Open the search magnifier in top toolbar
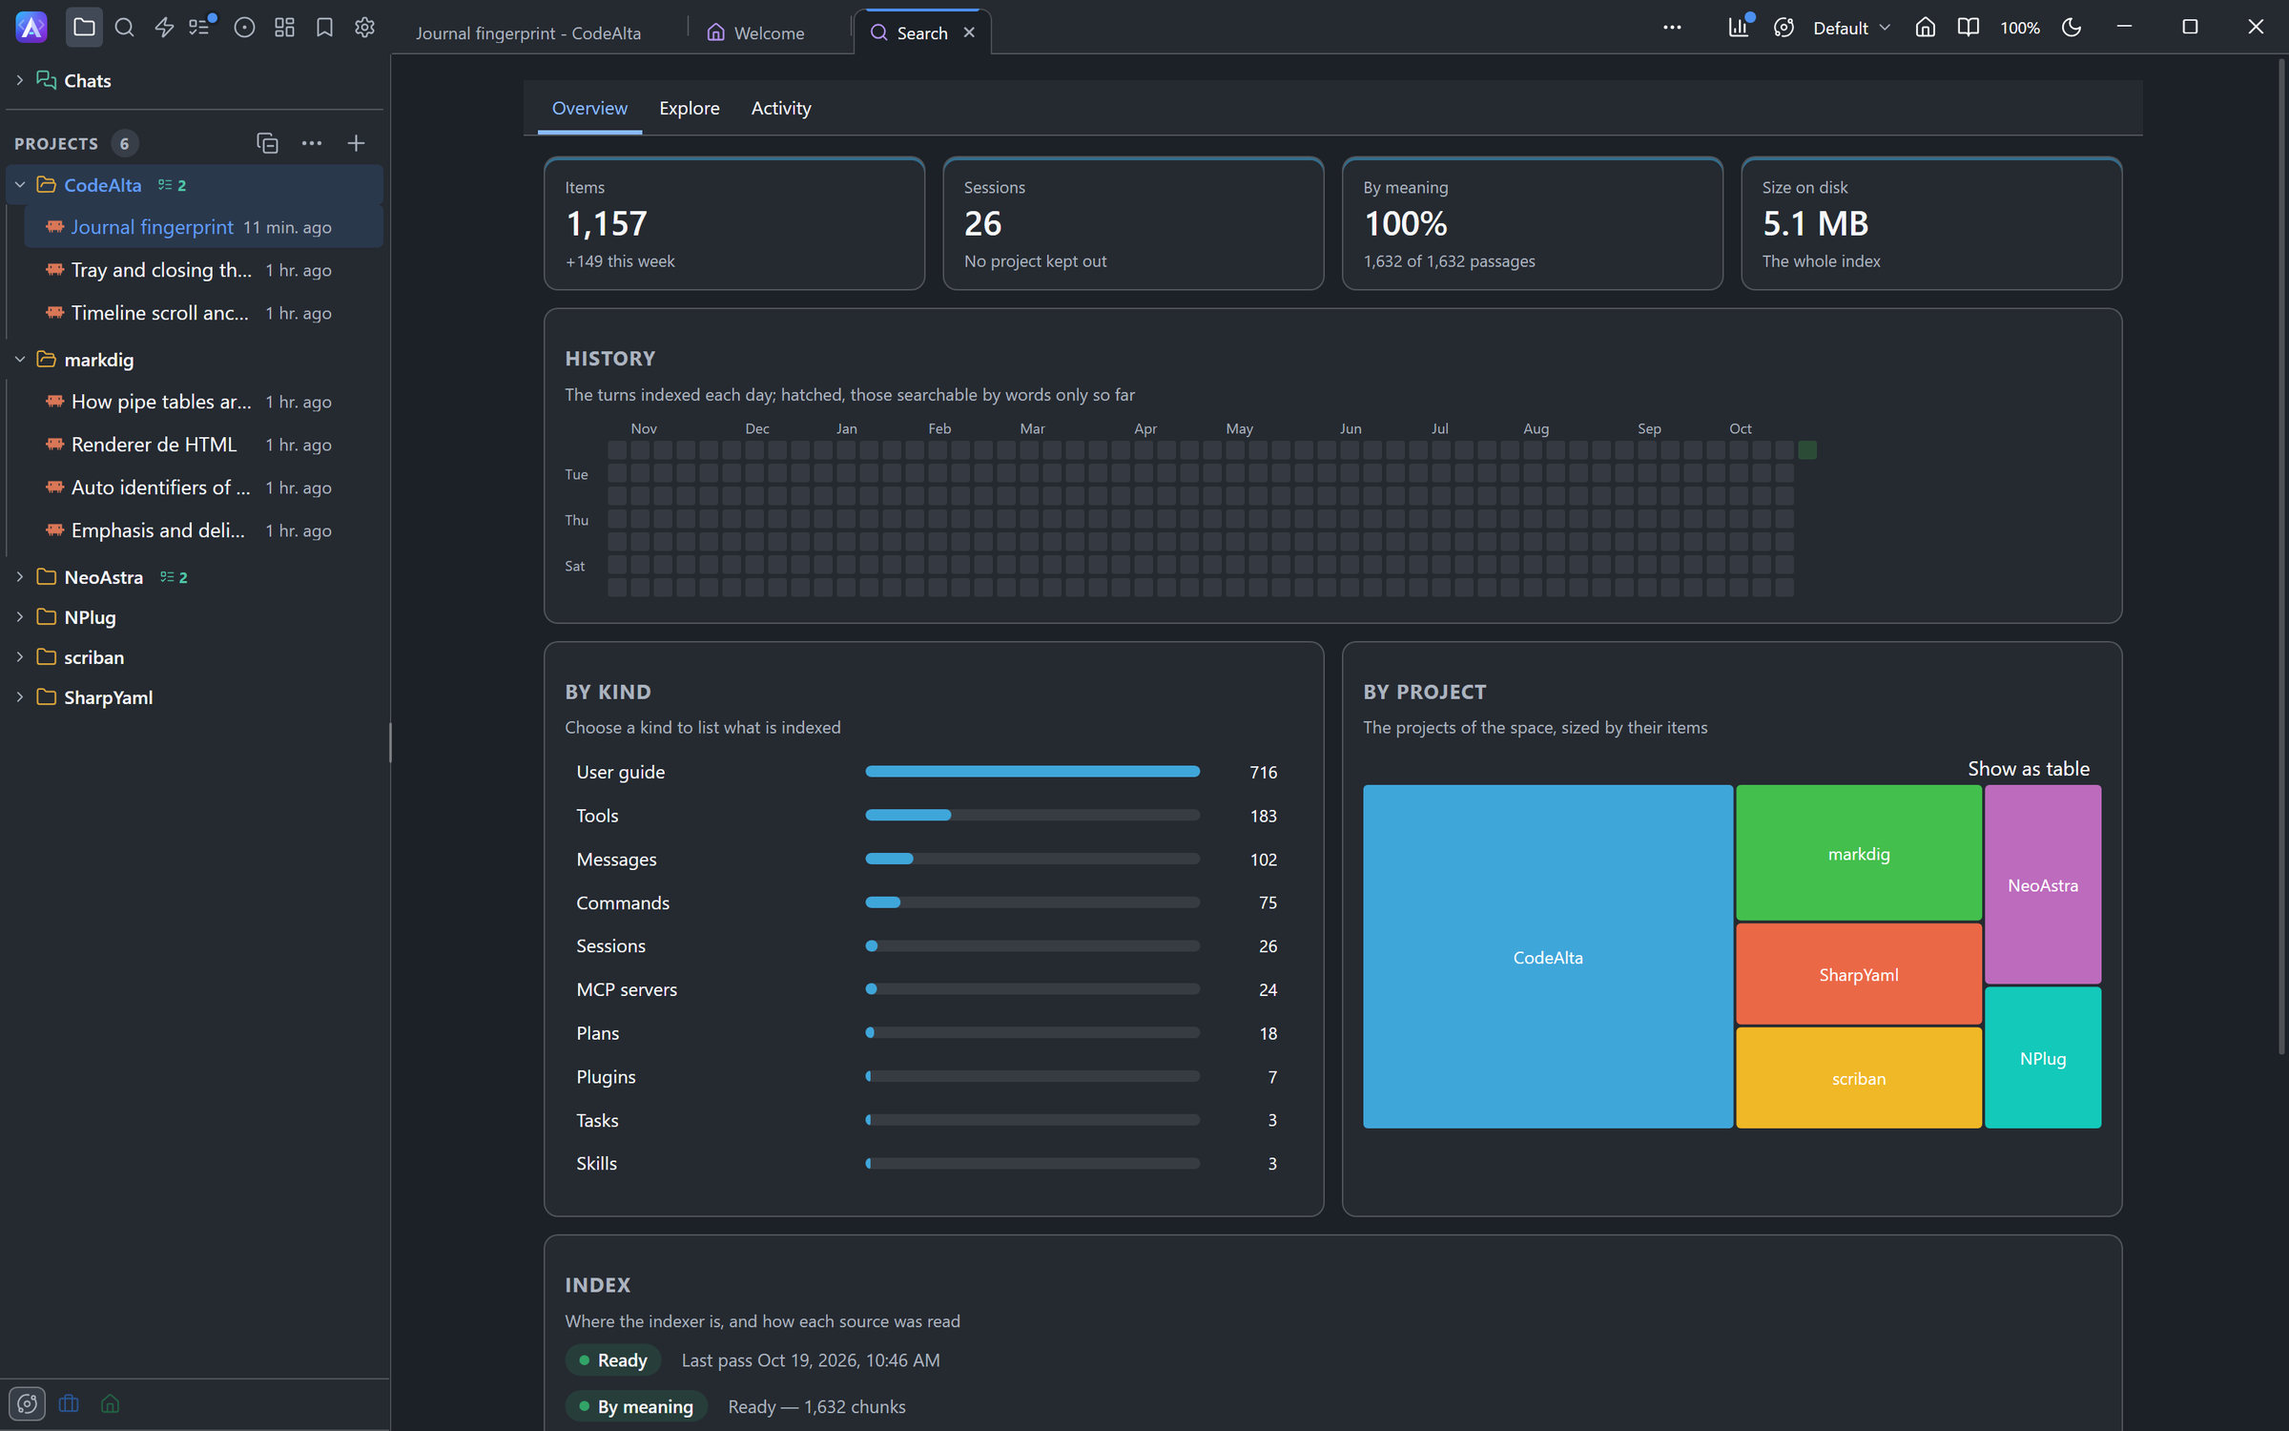Viewport: 2289px width, 1431px height. coord(124,28)
